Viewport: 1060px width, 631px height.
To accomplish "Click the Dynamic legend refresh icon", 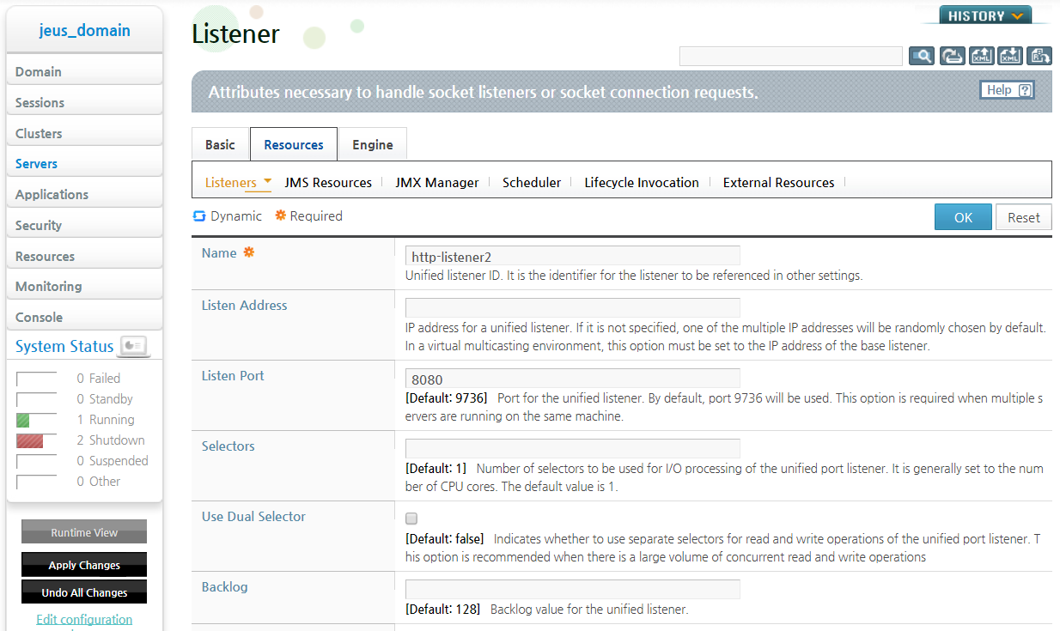I will [199, 216].
